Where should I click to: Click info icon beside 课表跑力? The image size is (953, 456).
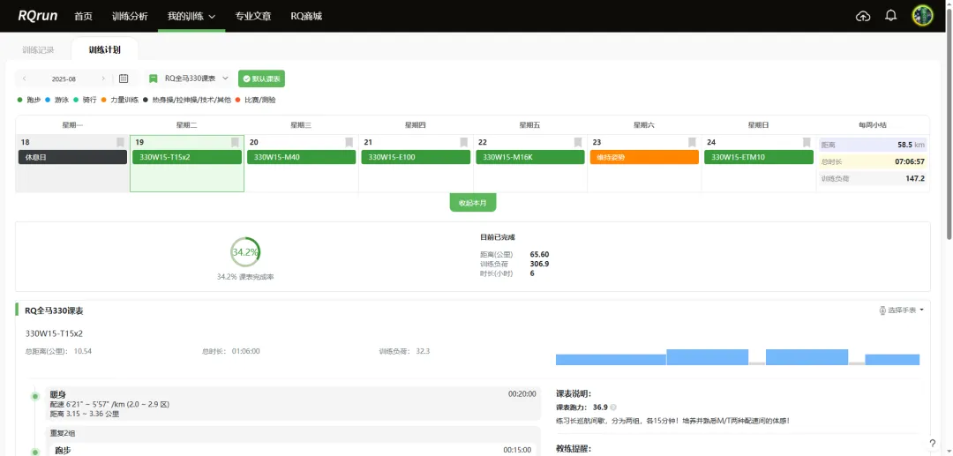pos(613,407)
